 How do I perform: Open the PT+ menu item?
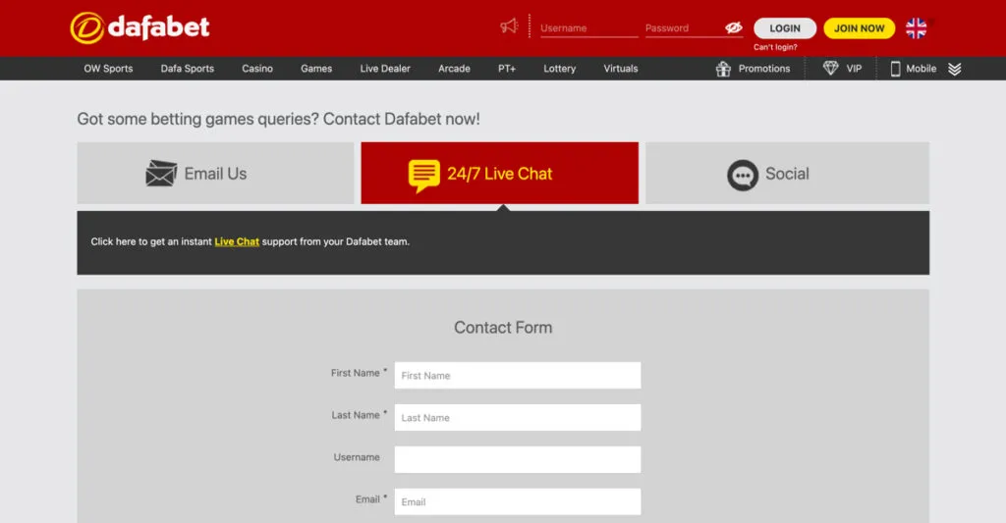[507, 69]
